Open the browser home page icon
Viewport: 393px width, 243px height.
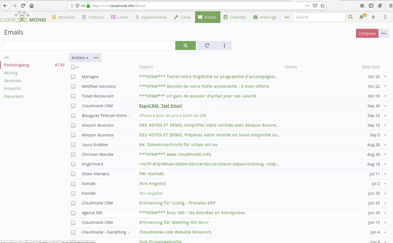pyautogui.click(x=31, y=5)
